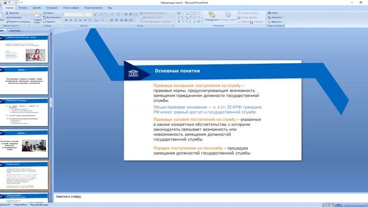Click Формат по образцу (Format Painter)
This screenshot has height=207, width=368.
click(18, 22)
